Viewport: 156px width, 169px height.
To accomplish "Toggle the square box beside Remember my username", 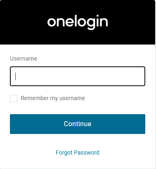I will (x=14, y=99).
